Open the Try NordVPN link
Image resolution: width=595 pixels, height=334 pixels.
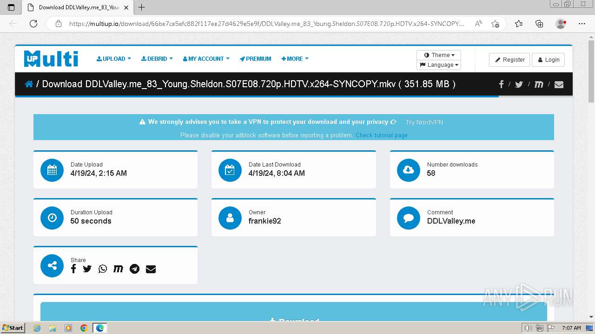point(424,122)
